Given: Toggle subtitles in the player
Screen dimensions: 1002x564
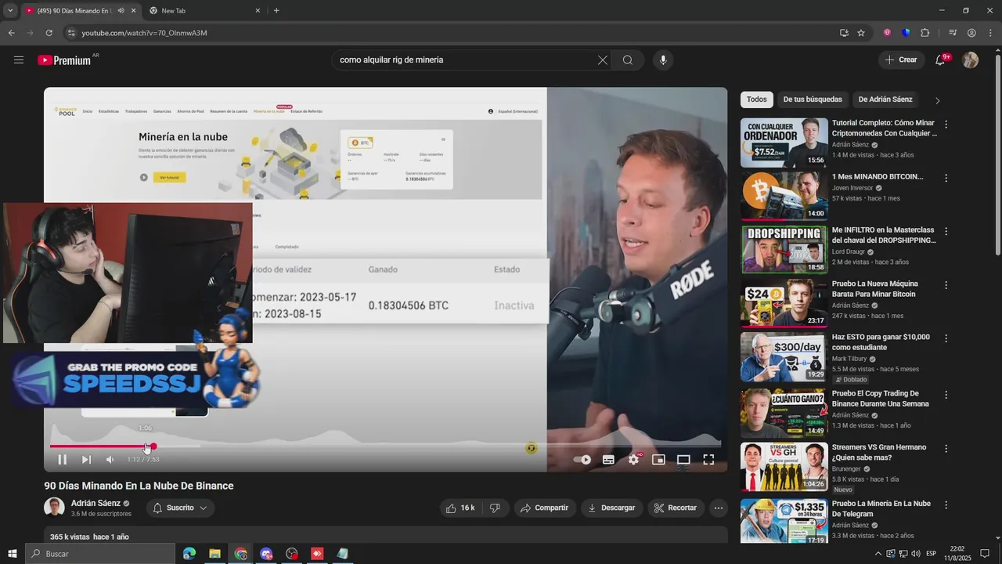Looking at the screenshot, I should pyautogui.click(x=608, y=460).
